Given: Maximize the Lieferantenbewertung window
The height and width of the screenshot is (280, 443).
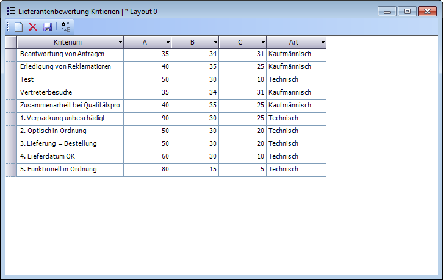Looking at the screenshot, I should 408,11.
